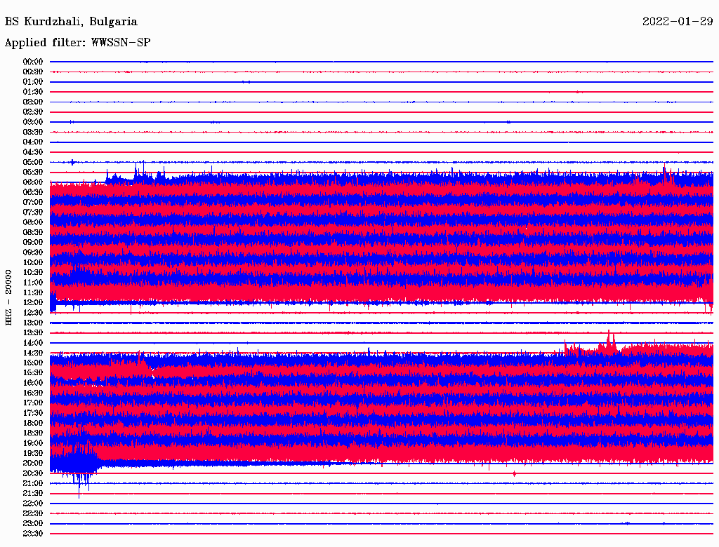The width and height of the screenshot is (719, 547).
Task: Select the 00:00 time label
Action: coord(33,62)
